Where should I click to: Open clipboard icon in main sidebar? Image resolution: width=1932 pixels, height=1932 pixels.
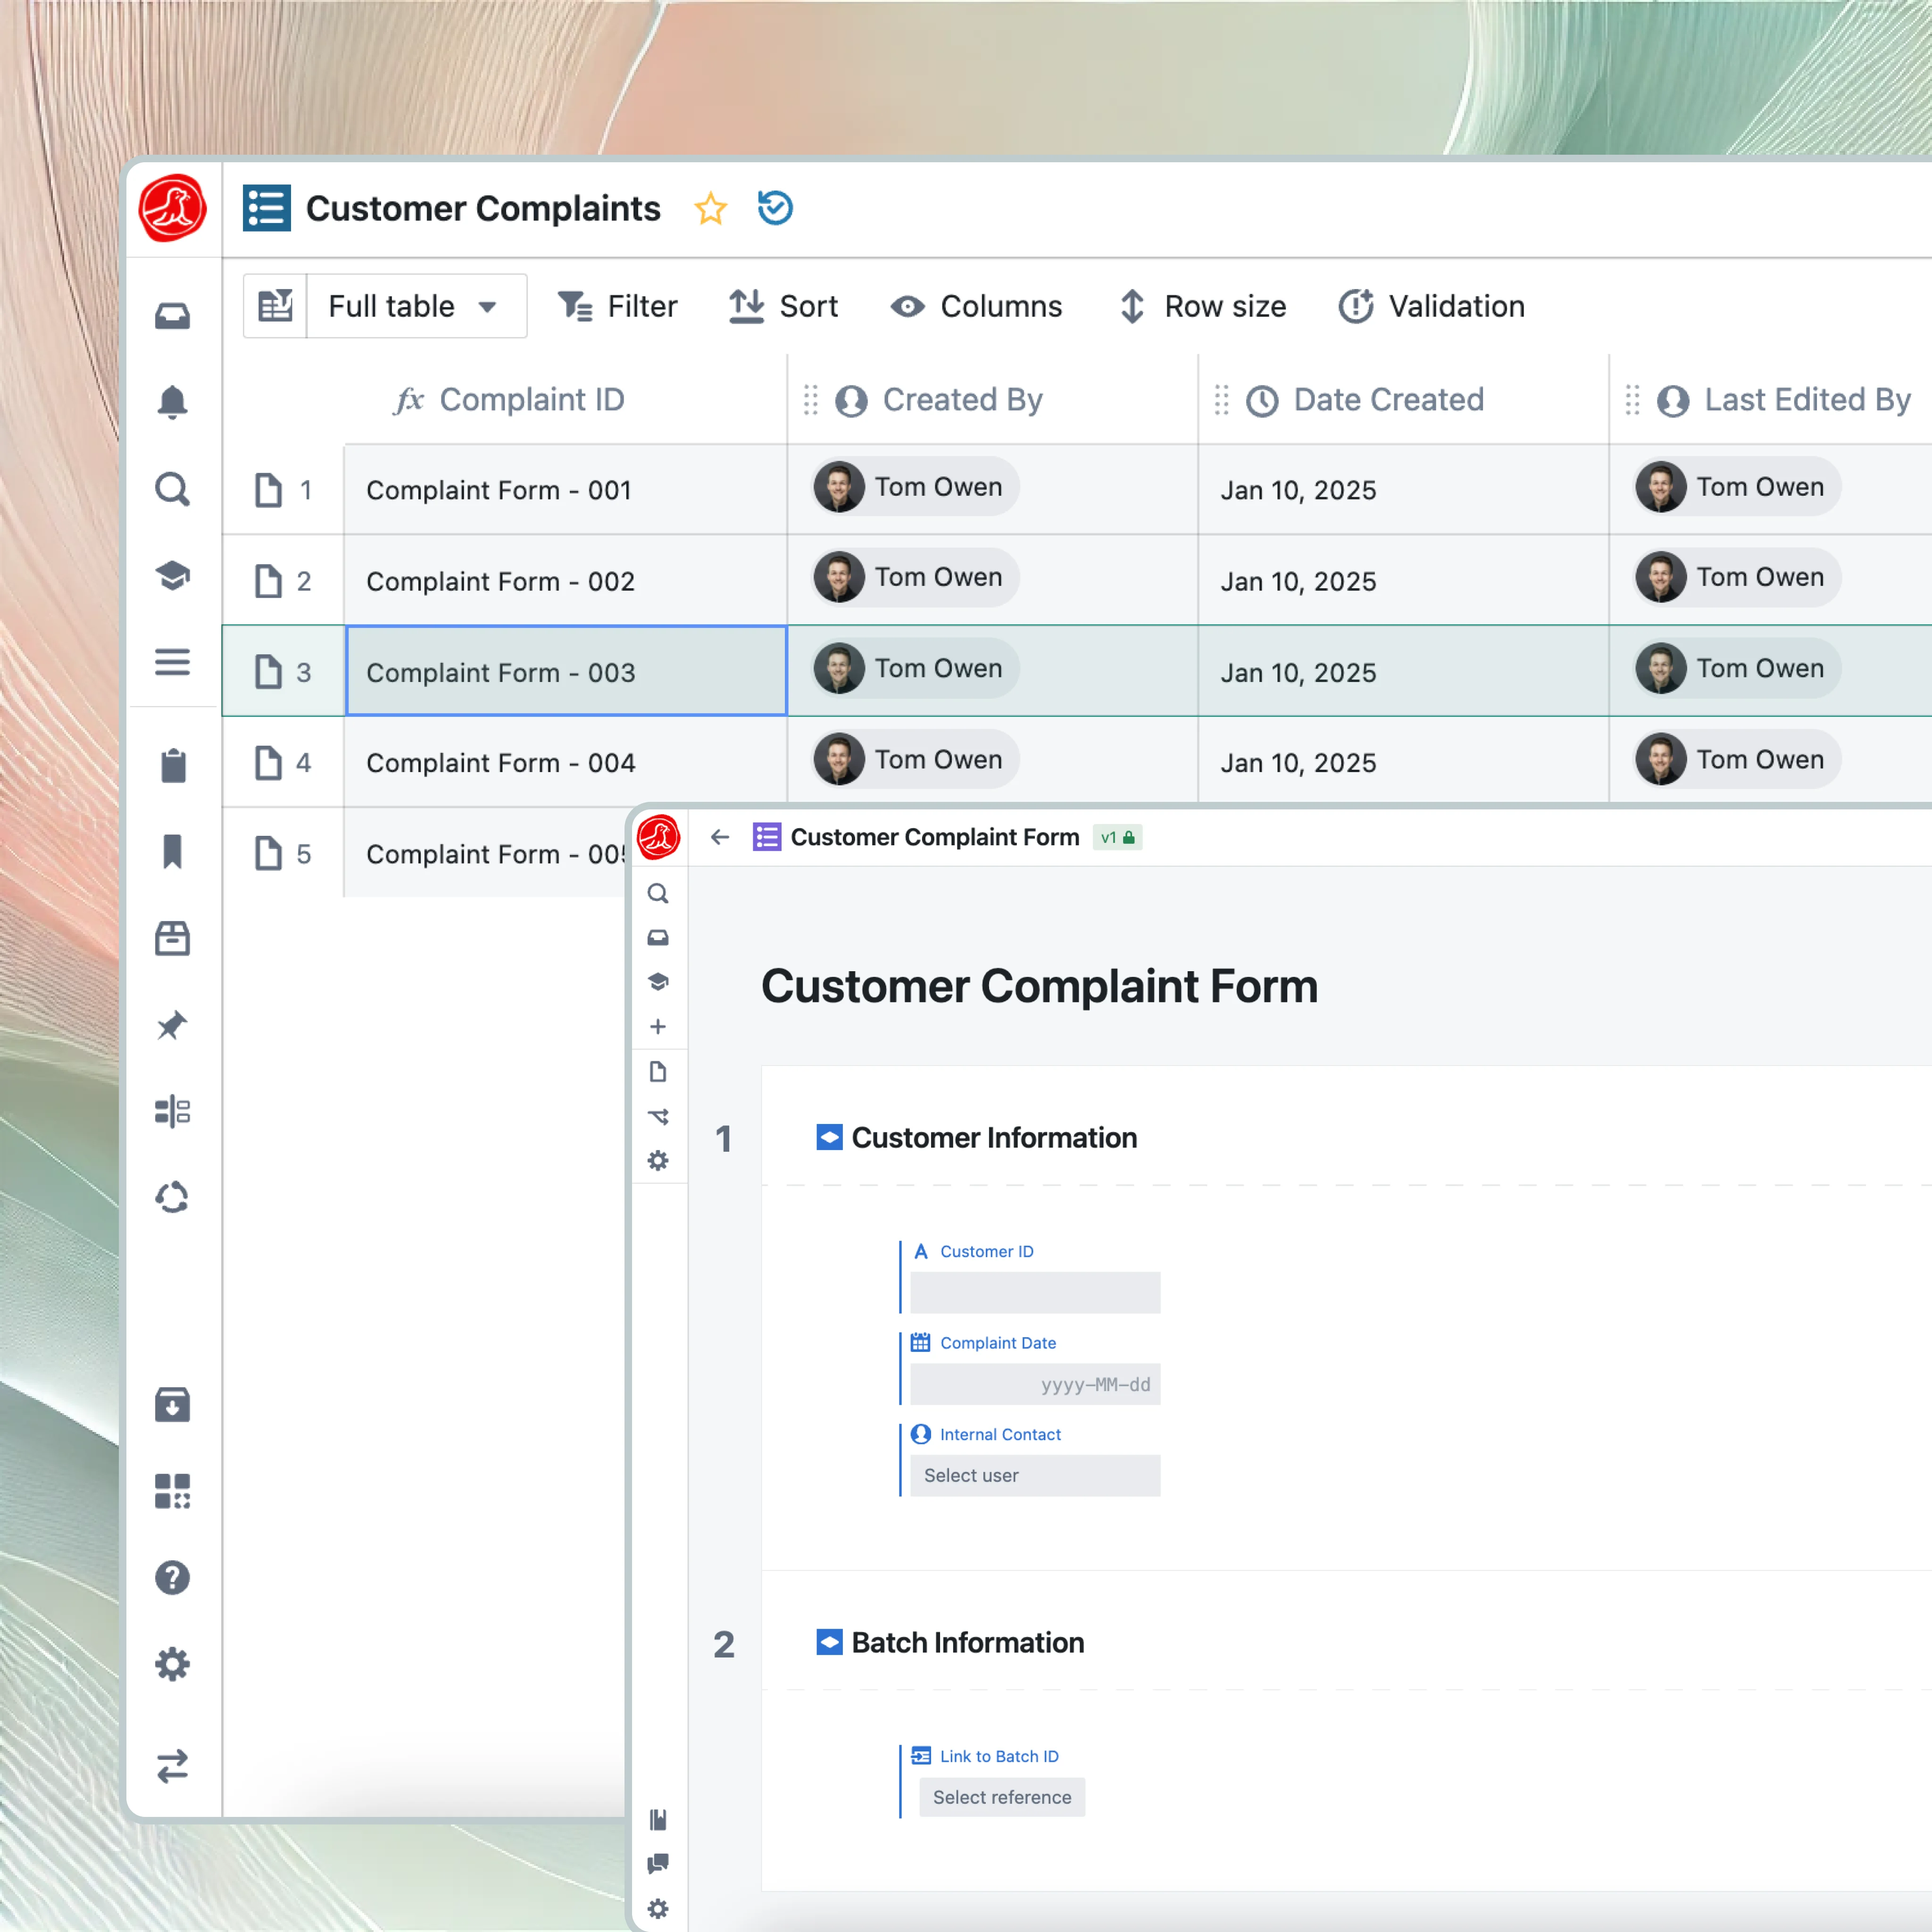click(172, 765)
